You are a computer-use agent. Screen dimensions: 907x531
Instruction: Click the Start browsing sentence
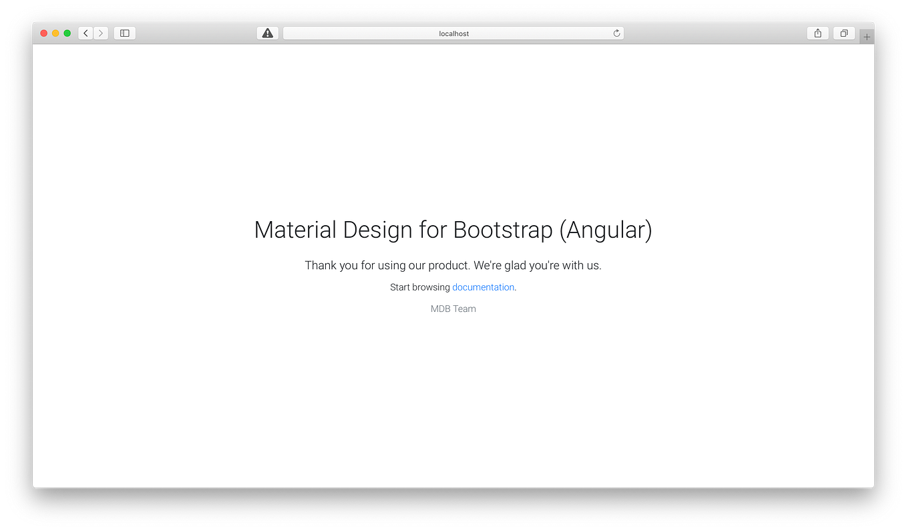(x=421, y=287)
